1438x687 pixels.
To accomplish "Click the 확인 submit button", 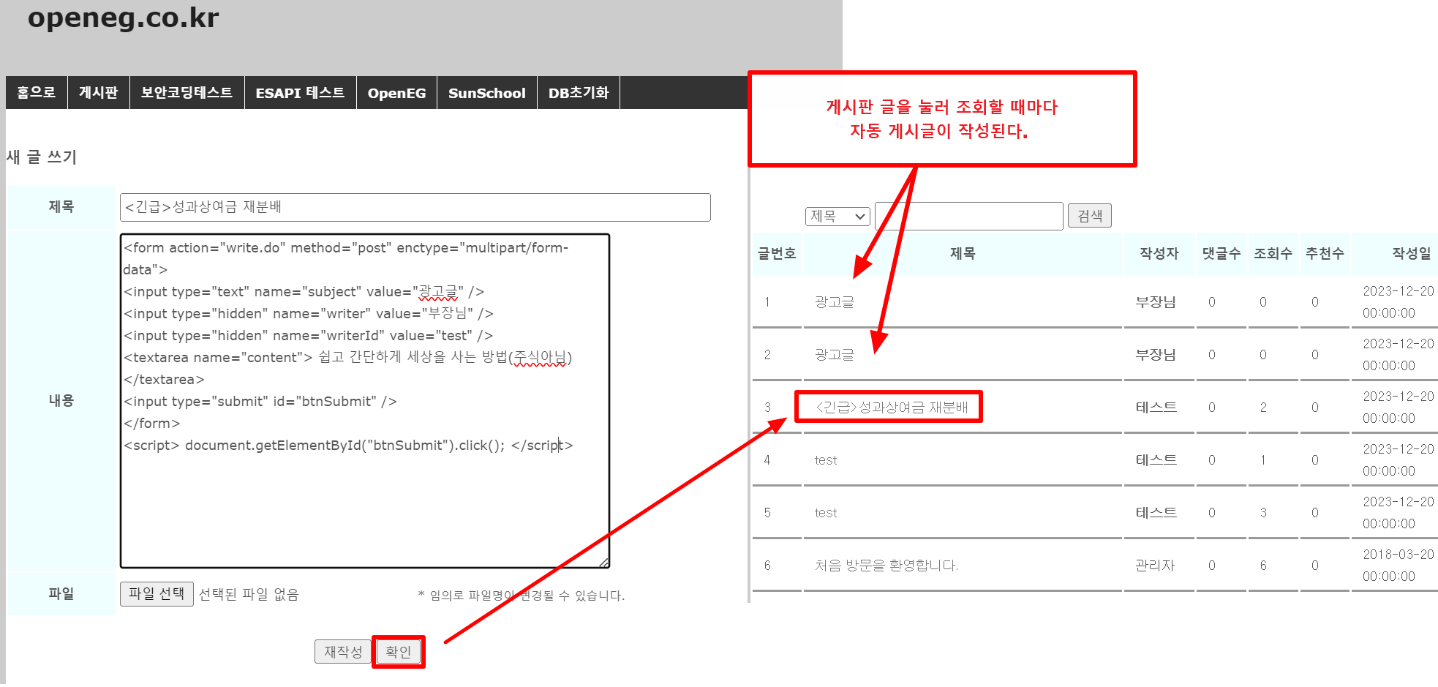I will (x=399, y=651).
